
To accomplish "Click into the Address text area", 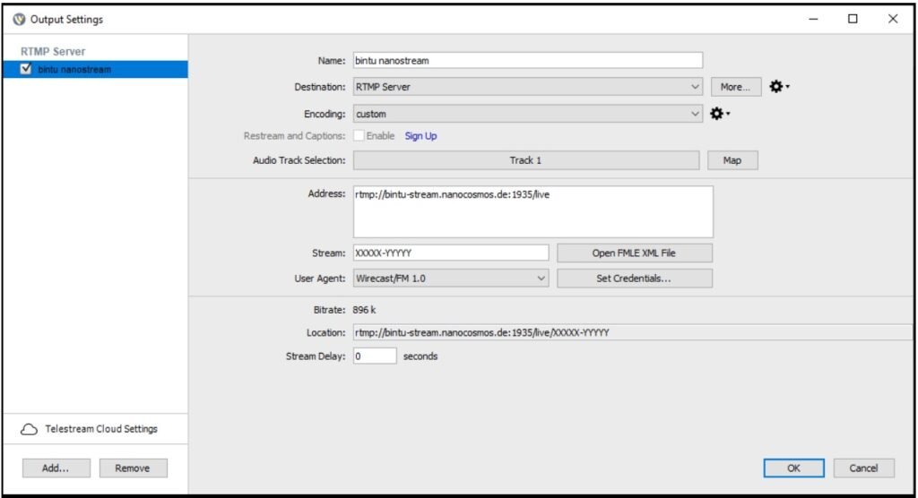I will click(x=533, y=212).
